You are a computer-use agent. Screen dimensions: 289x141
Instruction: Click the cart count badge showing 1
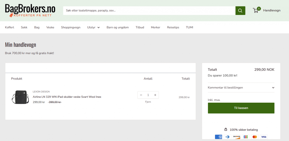pyautogui.click(x=259, y=9)
